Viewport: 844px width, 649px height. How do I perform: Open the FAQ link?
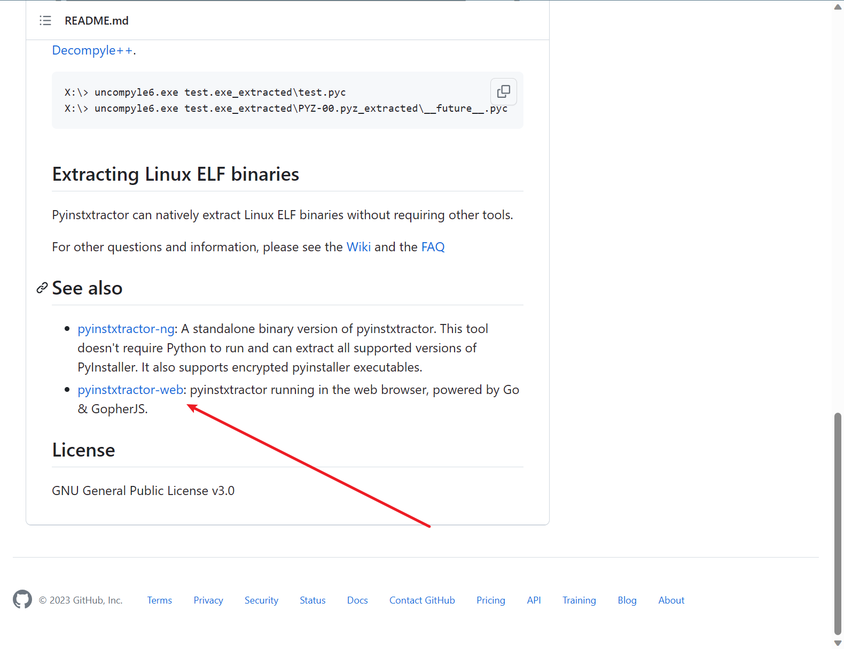click(433, 247)
